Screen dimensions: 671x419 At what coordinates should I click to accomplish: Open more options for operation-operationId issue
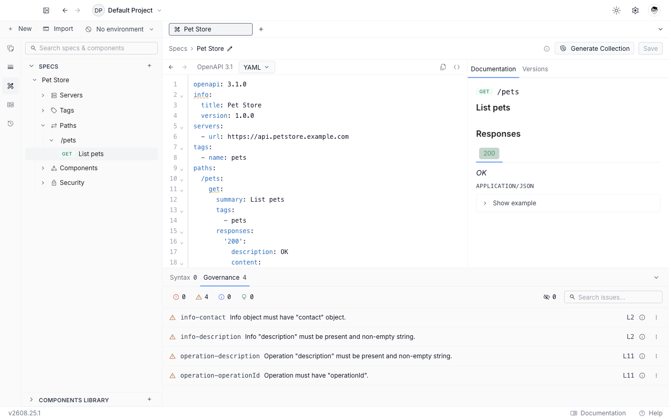coord(656,376)
